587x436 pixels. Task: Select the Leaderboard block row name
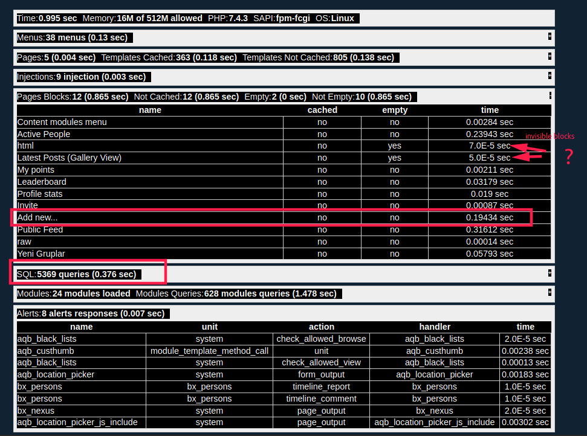pos(42,182)
